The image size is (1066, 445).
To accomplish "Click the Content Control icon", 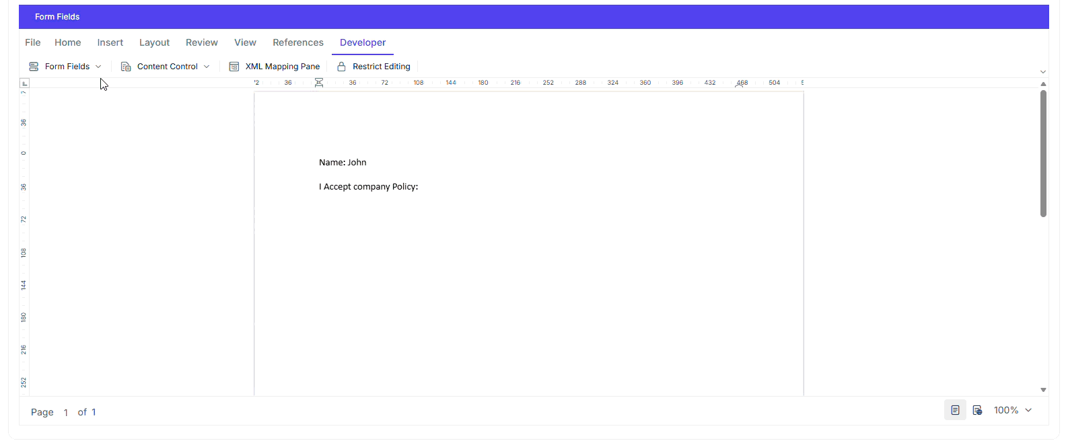I will (126, 67).
